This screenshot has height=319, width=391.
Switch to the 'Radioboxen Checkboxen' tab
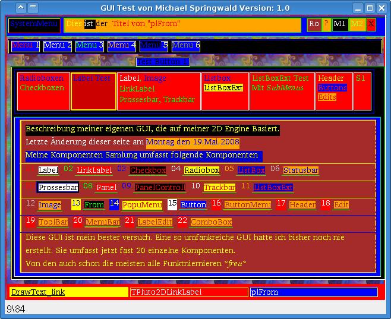coord(43,91)
